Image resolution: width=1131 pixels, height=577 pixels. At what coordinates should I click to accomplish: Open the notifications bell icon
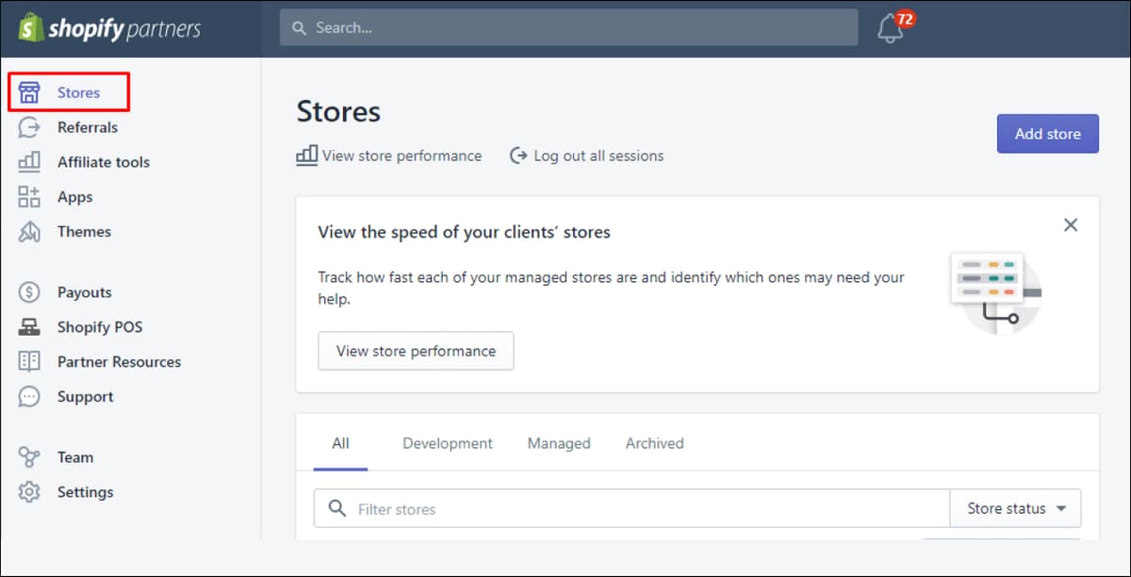point(890,30)
